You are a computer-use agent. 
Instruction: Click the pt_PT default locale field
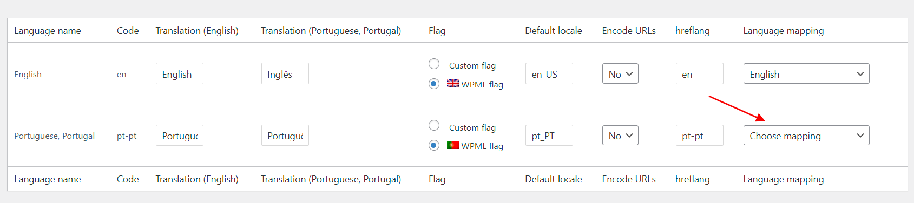pos(549,136)
